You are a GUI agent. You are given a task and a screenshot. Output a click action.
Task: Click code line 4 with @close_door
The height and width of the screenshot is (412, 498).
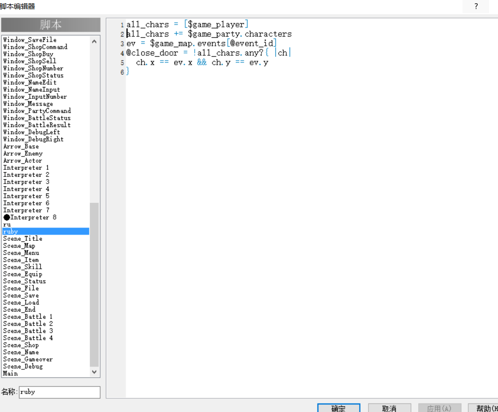[x=209, y=53]
